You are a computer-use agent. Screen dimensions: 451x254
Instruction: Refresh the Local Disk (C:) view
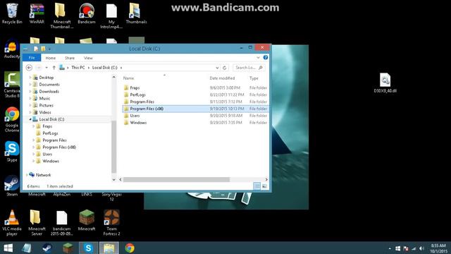pyautogui.click(x=225, y=68)
